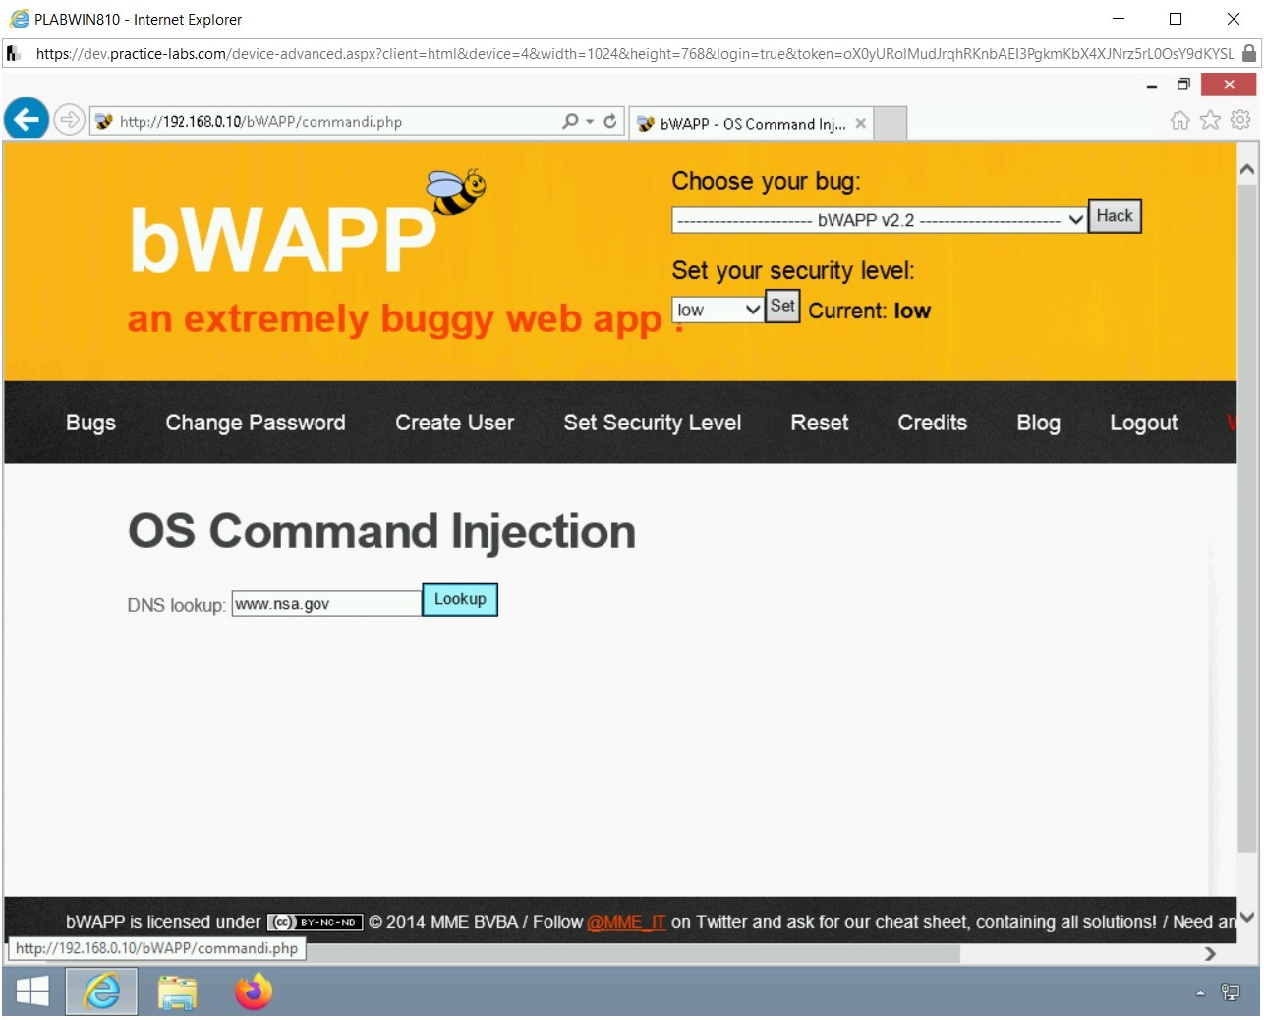
Task: Click the DNS lookup input field
Action: point(325,602)
